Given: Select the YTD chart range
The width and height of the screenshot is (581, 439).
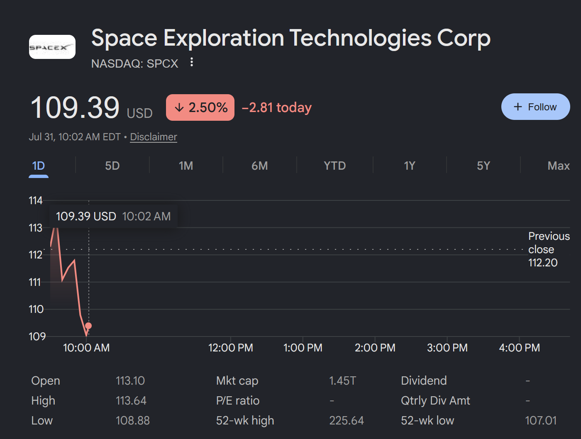Looking at the screenshot, I should (x=334, y=166).
